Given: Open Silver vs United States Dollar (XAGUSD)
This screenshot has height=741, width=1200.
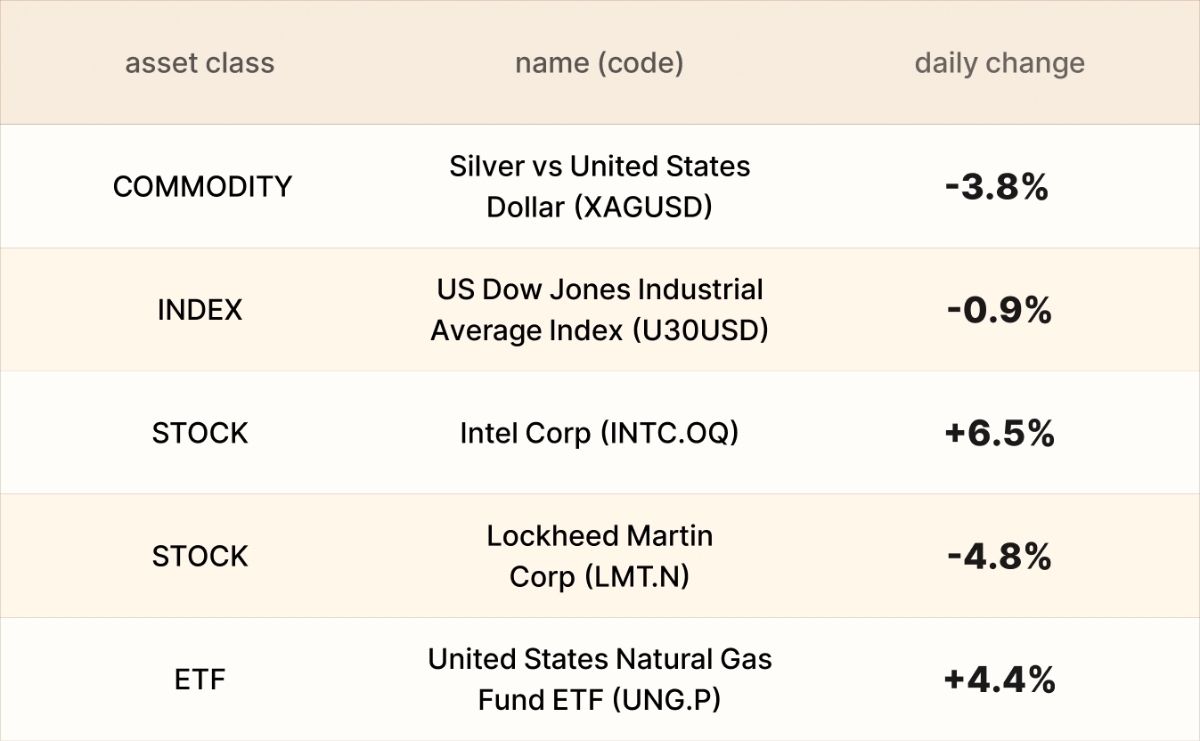Looking at the screenshot, I should click(600, 186).
